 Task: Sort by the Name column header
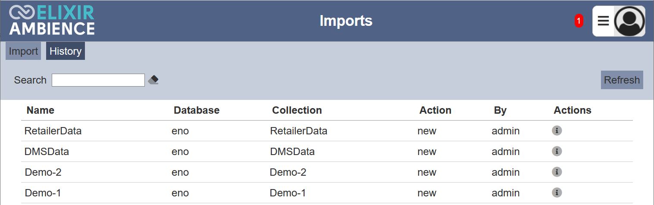click(41, 110)
